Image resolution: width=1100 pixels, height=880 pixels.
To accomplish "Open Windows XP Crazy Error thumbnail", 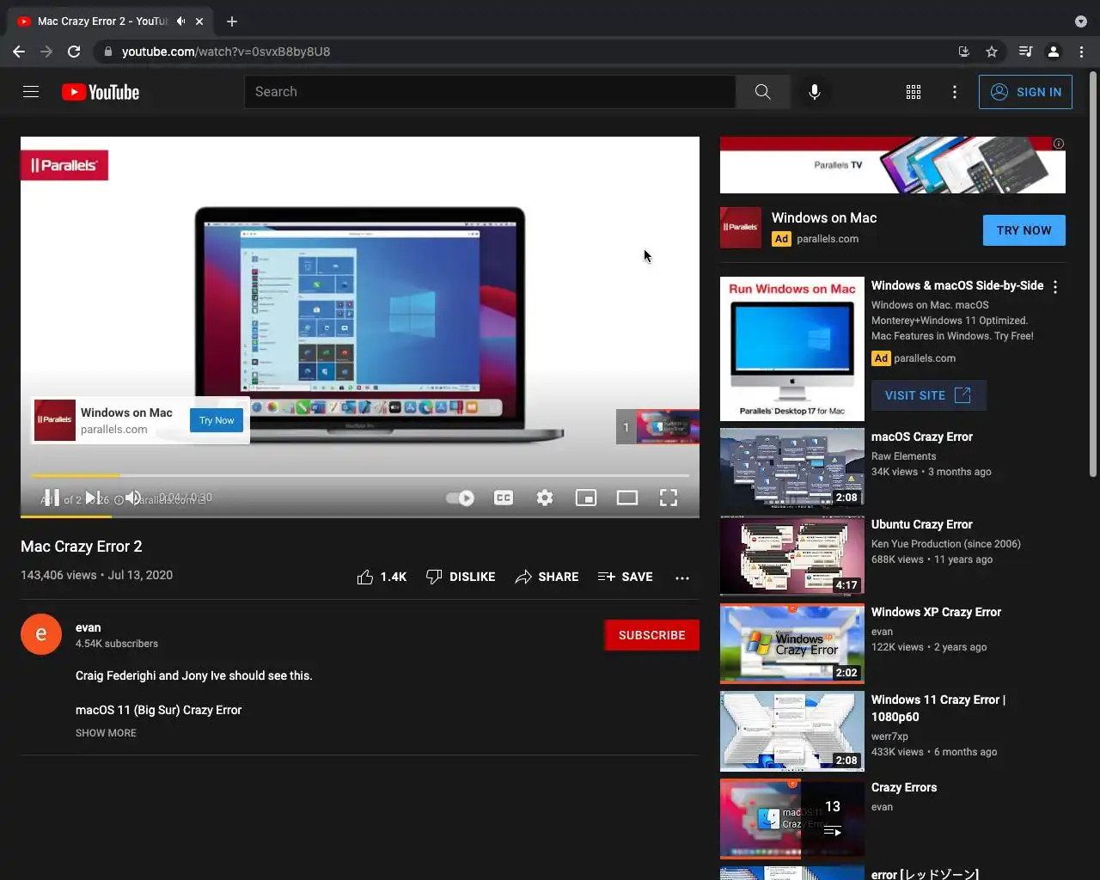I will 792,644.
